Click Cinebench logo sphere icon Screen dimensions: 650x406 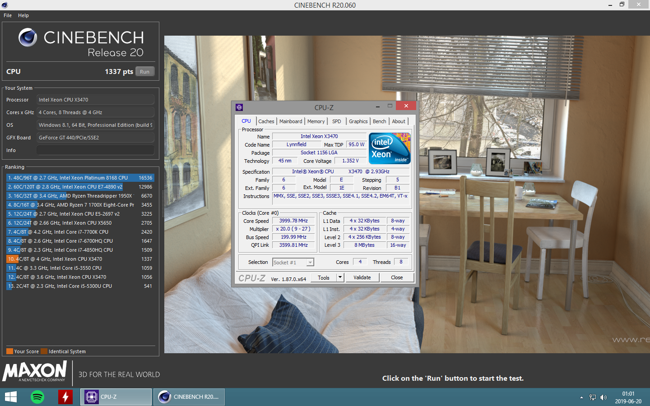[x=28, y=37]
